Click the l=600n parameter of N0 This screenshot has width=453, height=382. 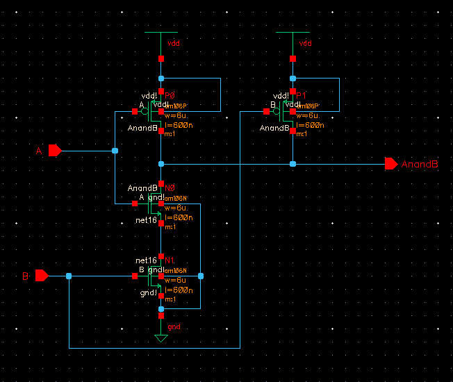click(x=179, y=217)
